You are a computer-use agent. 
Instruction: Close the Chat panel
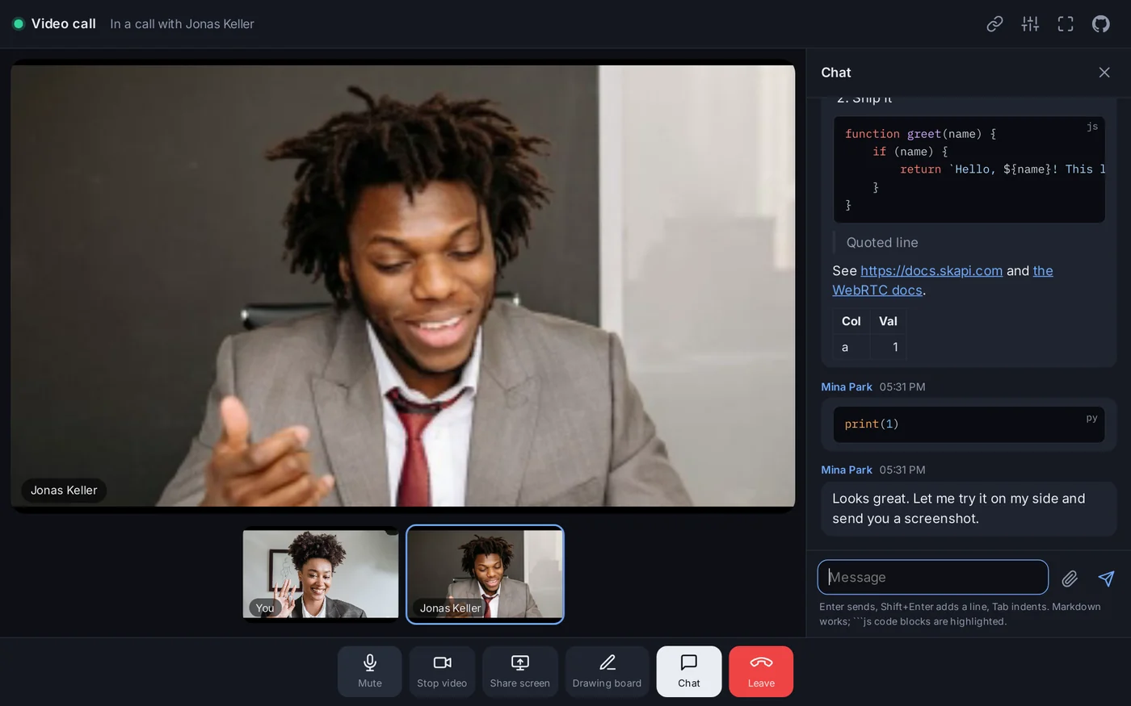(x=1104, y=73)
